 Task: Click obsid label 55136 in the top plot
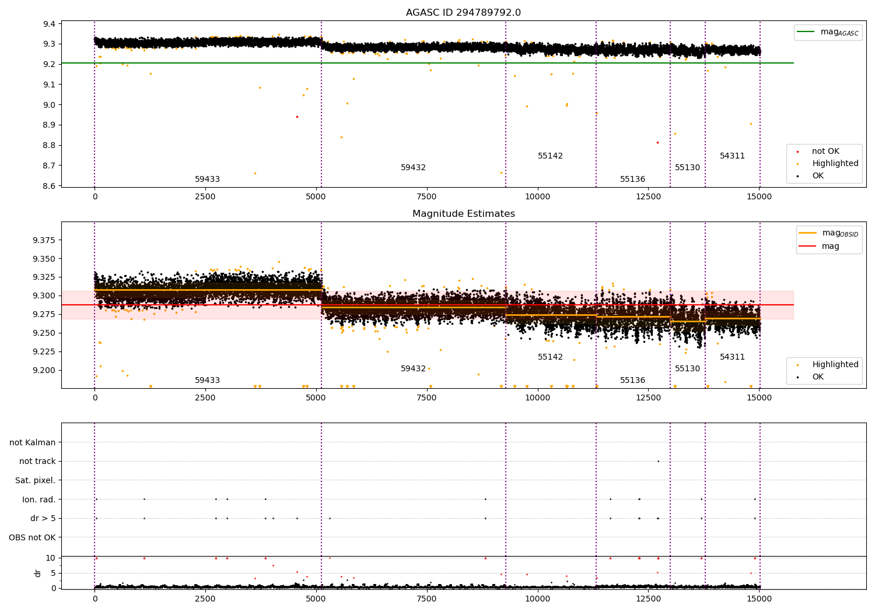coord(632,180)
